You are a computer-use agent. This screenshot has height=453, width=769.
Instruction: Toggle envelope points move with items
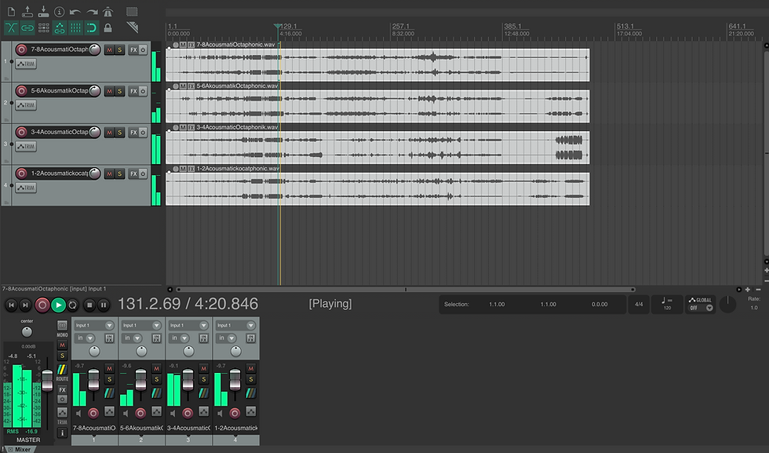60,27
